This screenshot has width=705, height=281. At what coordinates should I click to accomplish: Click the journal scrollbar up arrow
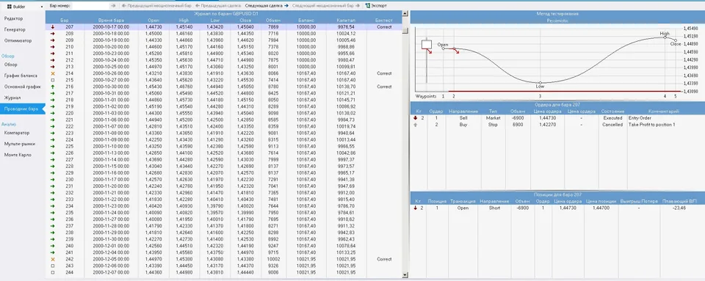405,13
